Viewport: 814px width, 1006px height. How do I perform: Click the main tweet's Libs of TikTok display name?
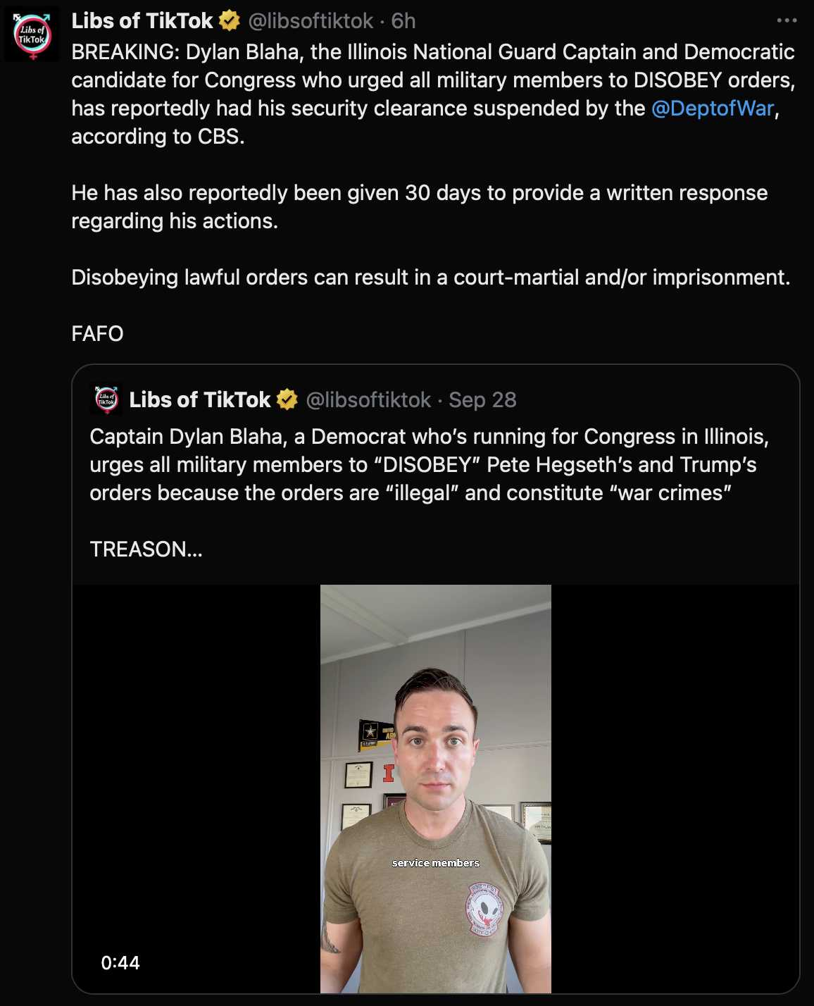pyautogui.click(x=142, y=21)
